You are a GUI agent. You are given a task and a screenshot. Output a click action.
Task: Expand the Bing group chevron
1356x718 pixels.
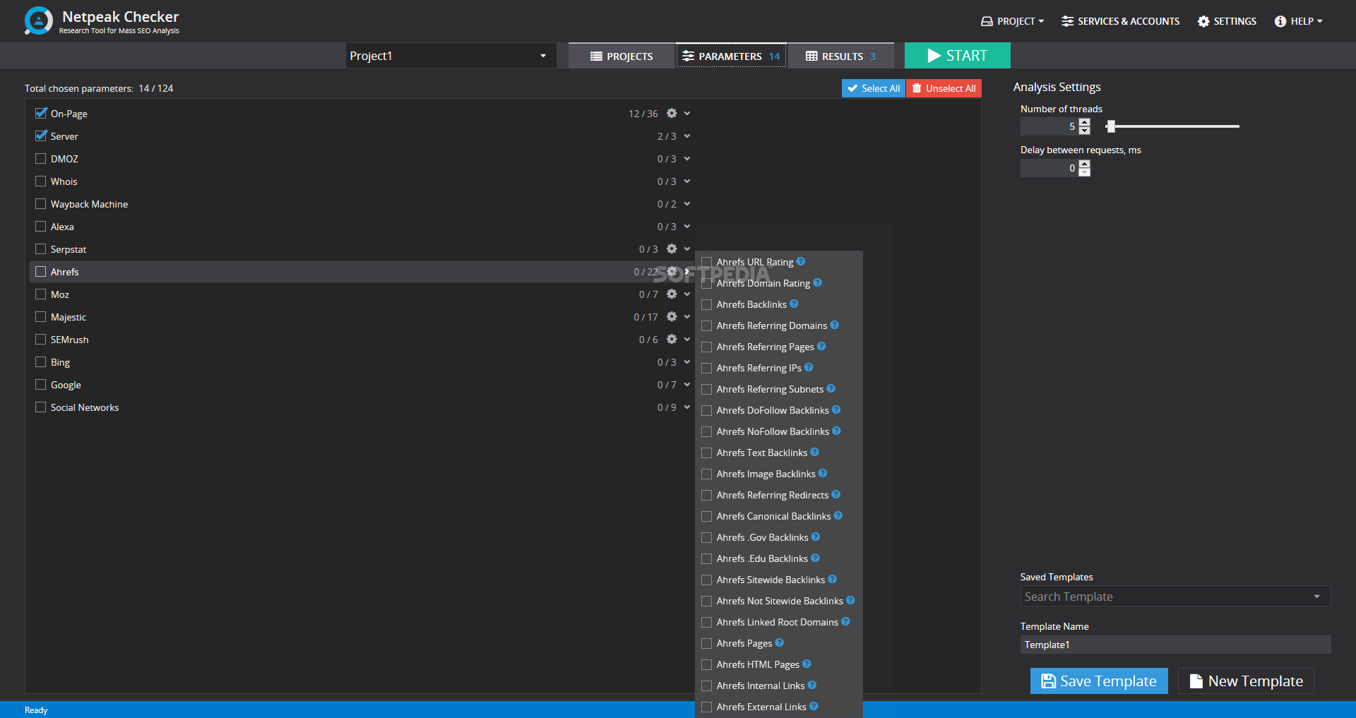(686, 361)
